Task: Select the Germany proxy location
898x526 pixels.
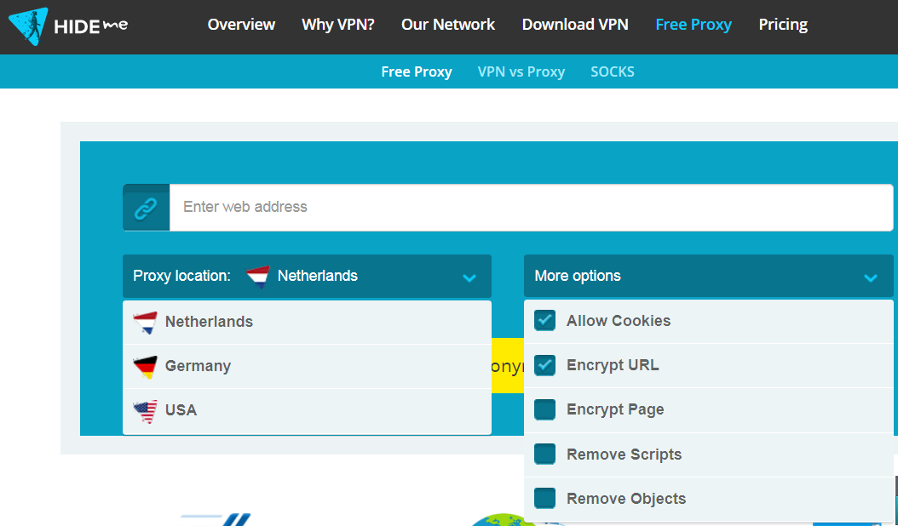Action: coord(198,366)
